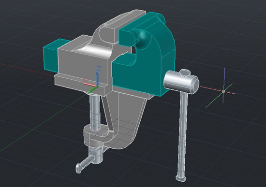266x187 pixels.
Task: Click the crosshair cursor intersection point
Action: click(x=223, y=91)
